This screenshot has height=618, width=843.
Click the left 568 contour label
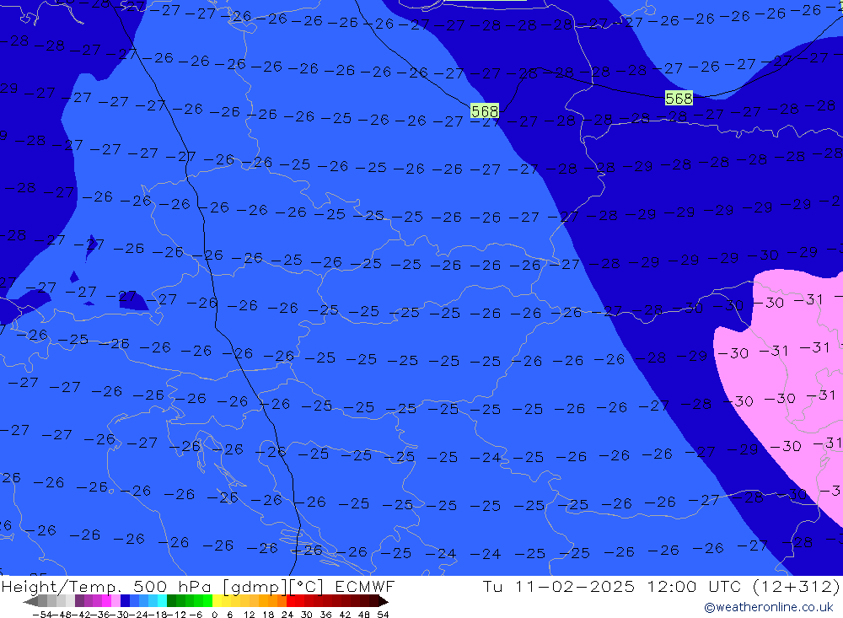485,111
